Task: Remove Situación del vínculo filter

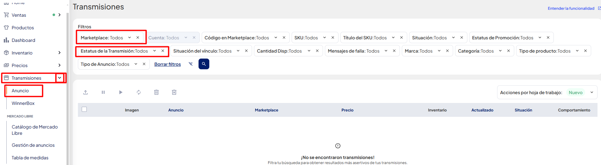Action: coord(246,51)
